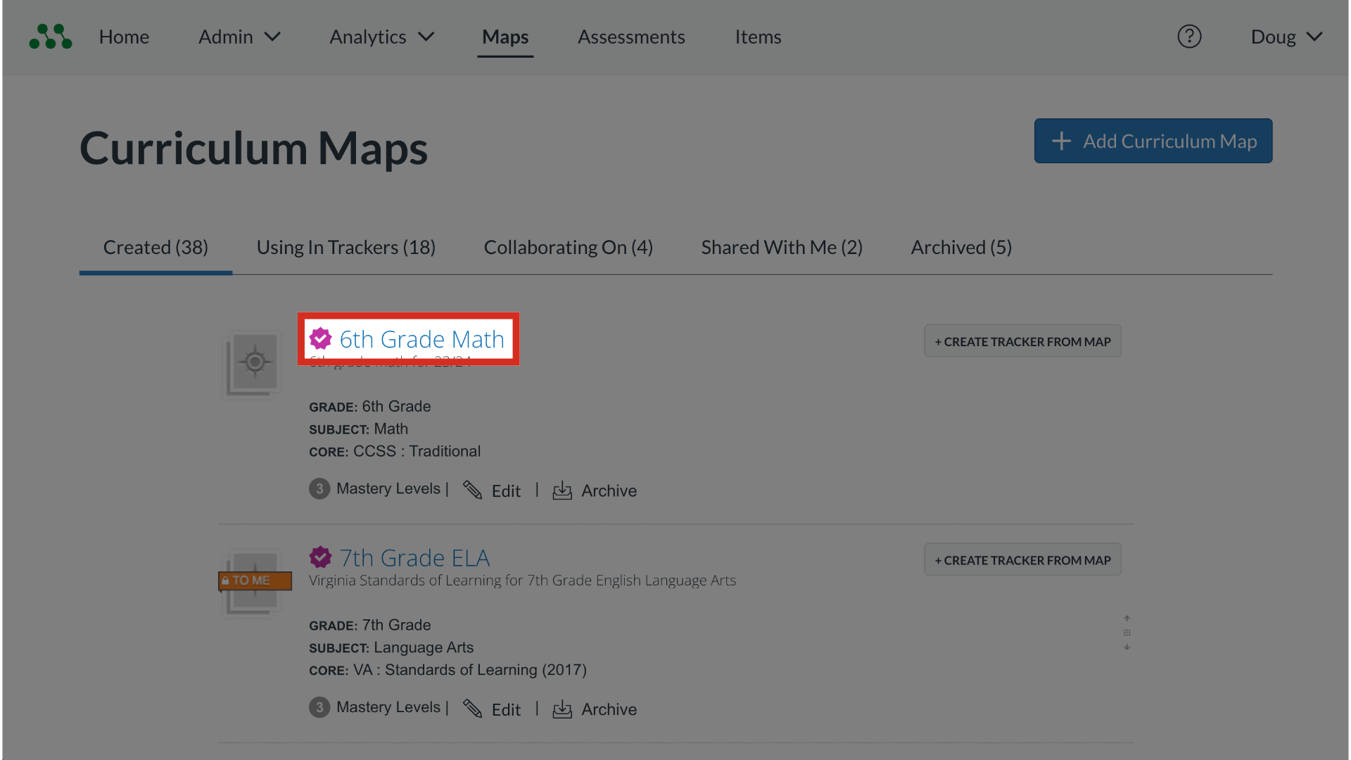This screenshot has height=760, width=1351.
Task: Switch to Collaborating On (4) tab
Action: 568,248
